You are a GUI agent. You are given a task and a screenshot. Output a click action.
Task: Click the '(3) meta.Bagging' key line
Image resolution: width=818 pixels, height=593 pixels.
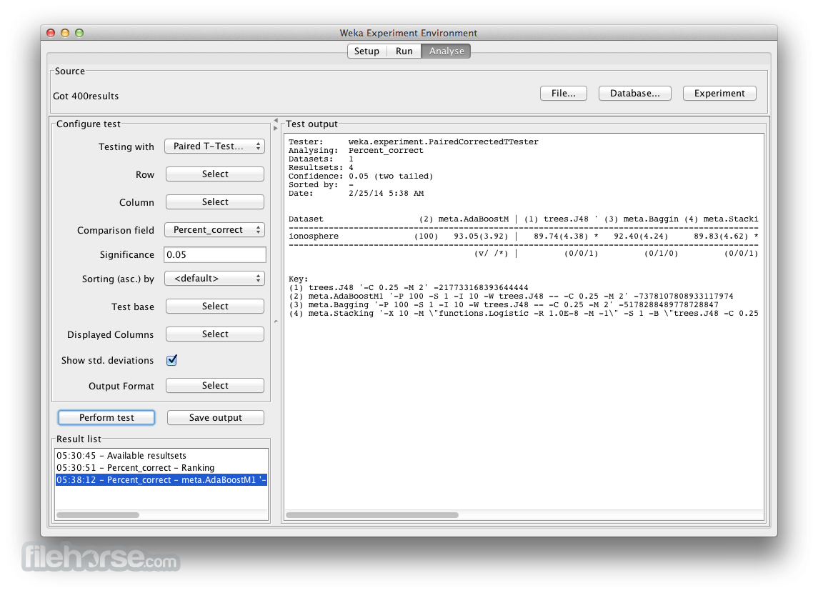(x=504, y=305)
